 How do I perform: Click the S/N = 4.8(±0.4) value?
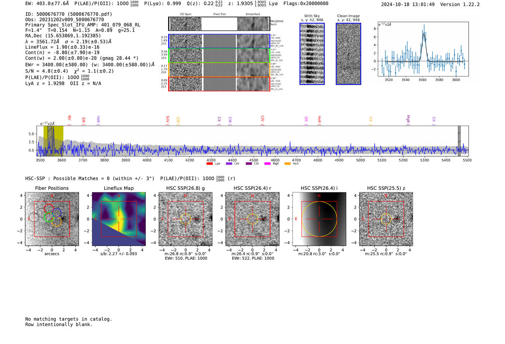point(47,71)
